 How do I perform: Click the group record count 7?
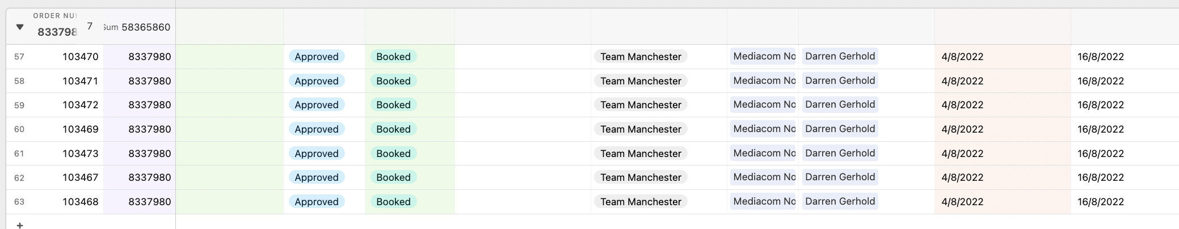90,26
